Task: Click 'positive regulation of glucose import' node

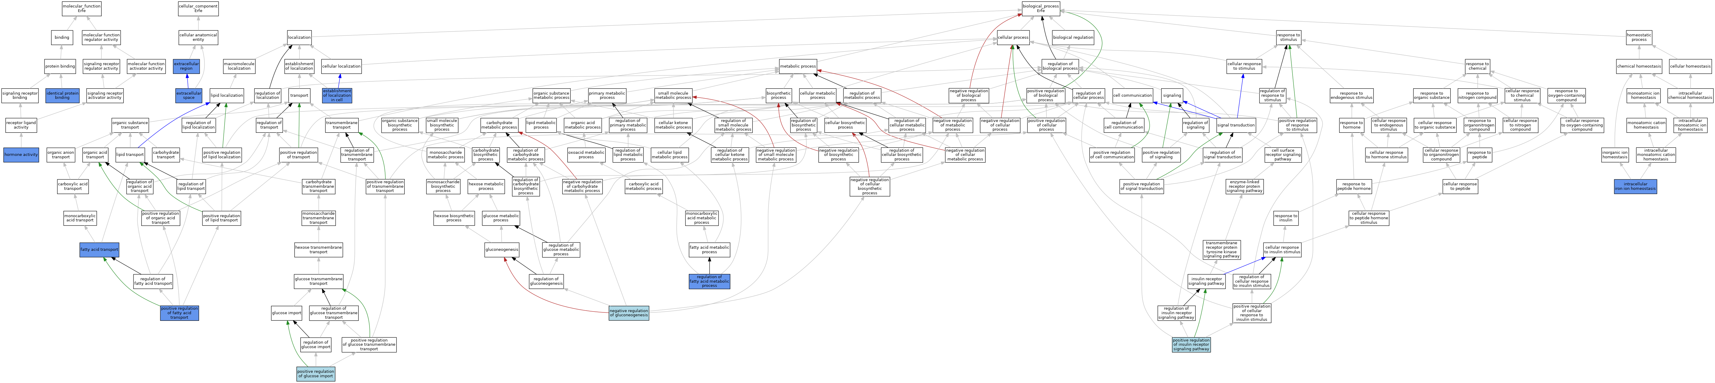Action: coord(316,374)
